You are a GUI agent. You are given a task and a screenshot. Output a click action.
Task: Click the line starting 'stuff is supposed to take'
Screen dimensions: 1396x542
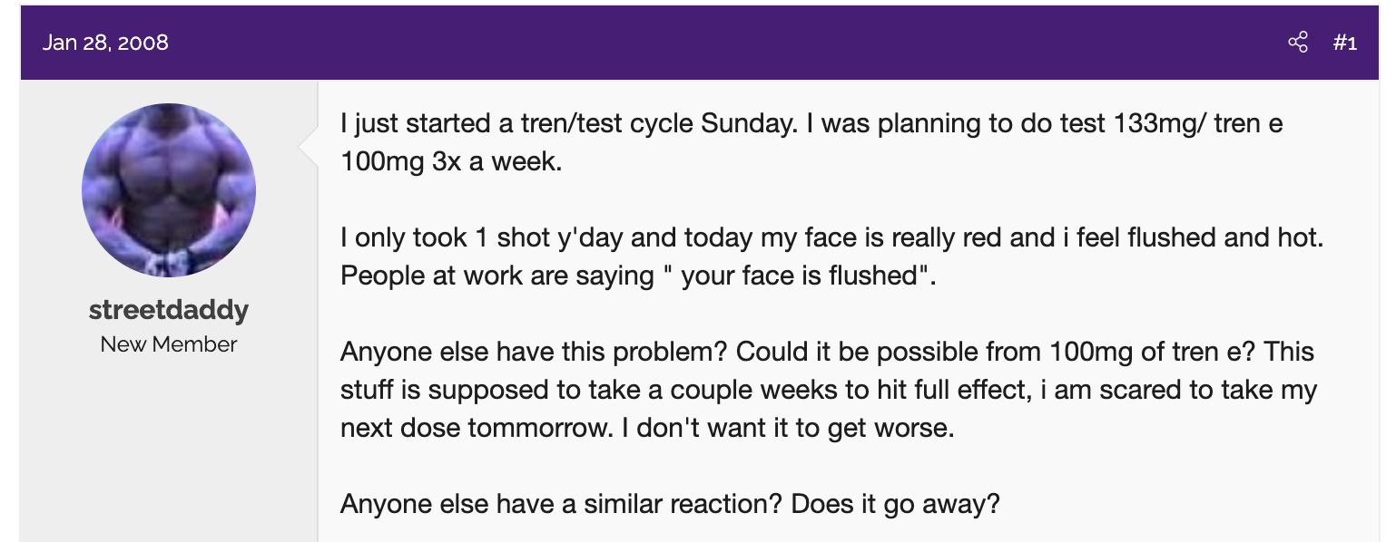click(828, 390)
